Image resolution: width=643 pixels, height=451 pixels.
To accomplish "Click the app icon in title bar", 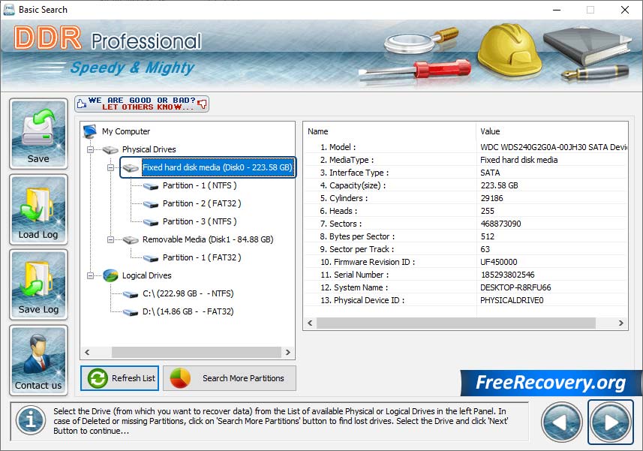I will point(8,10).
